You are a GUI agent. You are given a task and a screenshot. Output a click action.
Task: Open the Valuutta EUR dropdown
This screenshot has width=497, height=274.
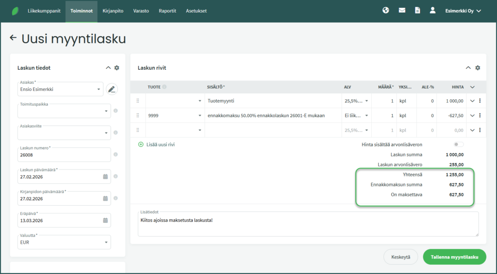(64, 242)
